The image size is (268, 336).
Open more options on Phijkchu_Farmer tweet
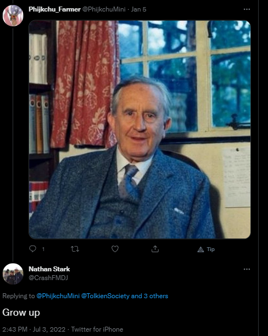pyautogui.click(x=247, y=9)
